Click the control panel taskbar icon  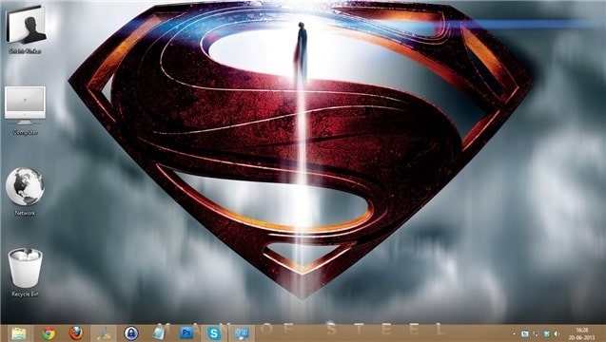[x=242, y=333]
